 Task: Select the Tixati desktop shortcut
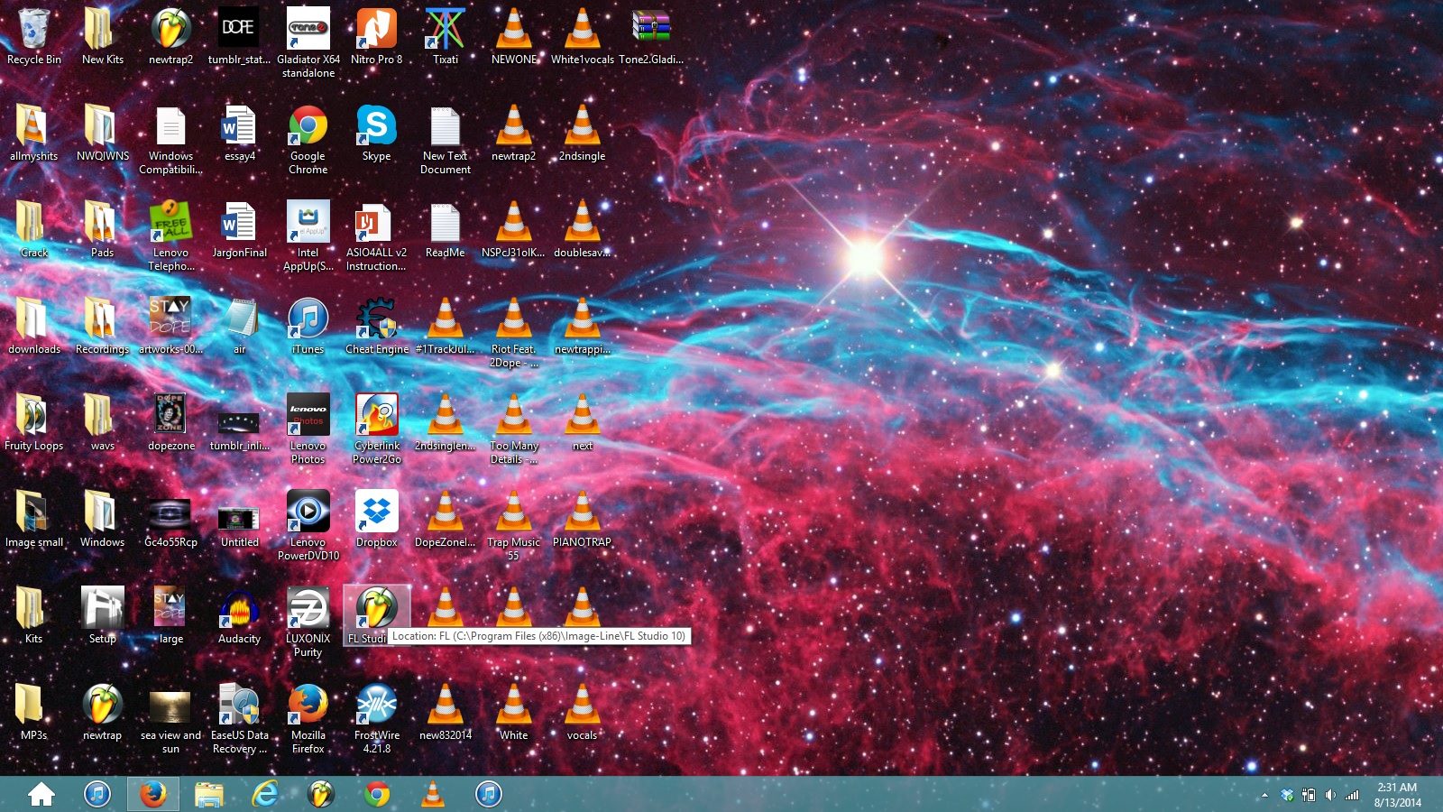click(445, 32)
